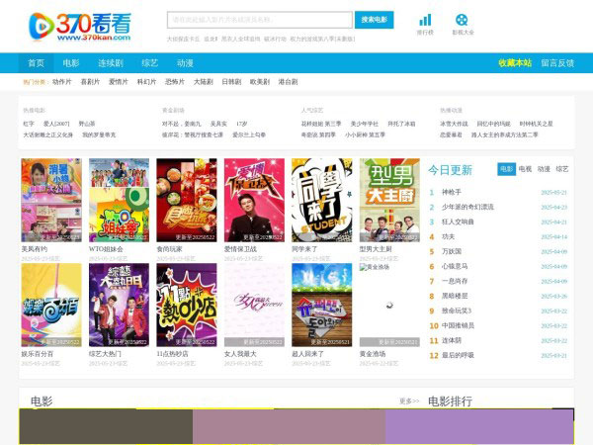
Task: Open the 留言反馈 feedback link
Action: [x=557, y=62]
